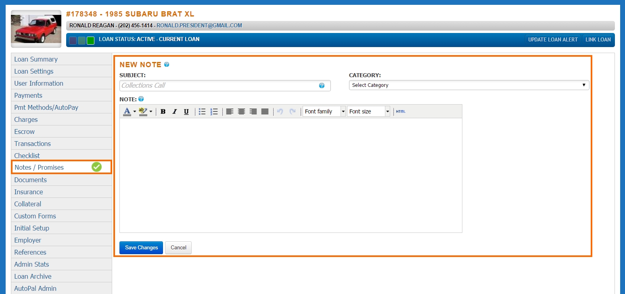
Task: Open Loan Settings in sidebar
Action: (61, 71)
